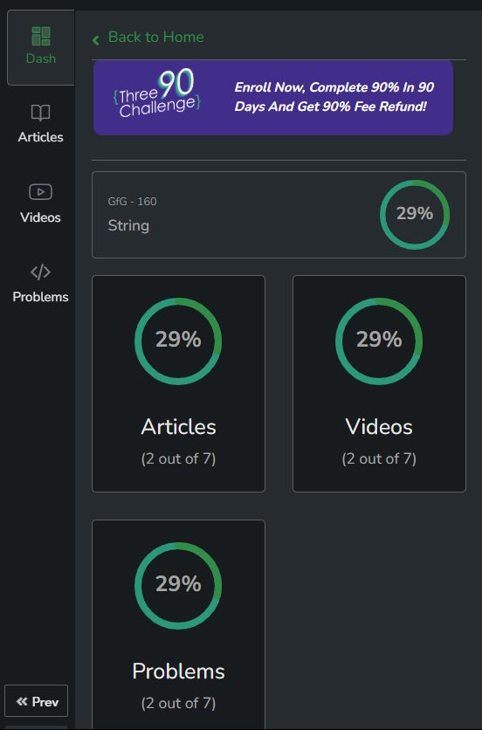482x730 pixels.
Task: Click the double-arrow icon on Prev
Action: click(x=22, y=701)
